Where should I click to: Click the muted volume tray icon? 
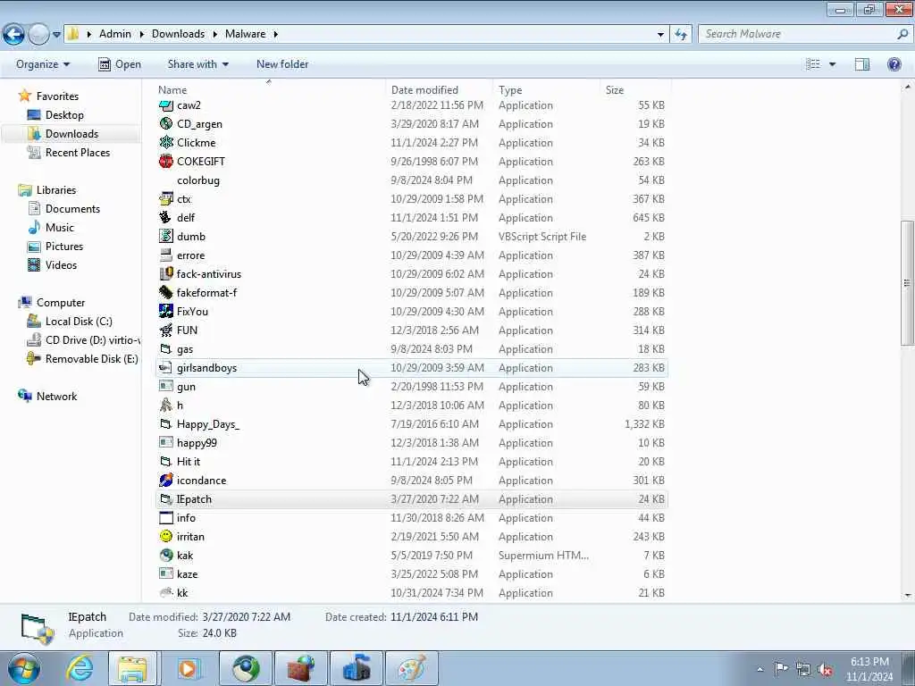pyautogui.click(x=825, y=669)
